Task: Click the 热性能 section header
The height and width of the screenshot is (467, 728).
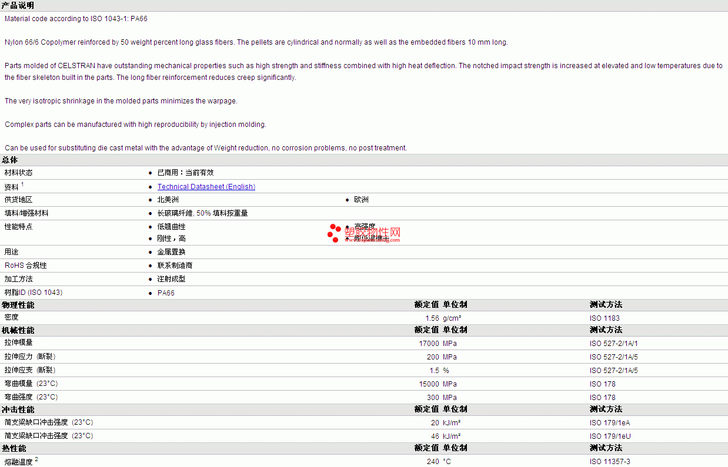Action: pyautogui.click(x=14, y=448)
